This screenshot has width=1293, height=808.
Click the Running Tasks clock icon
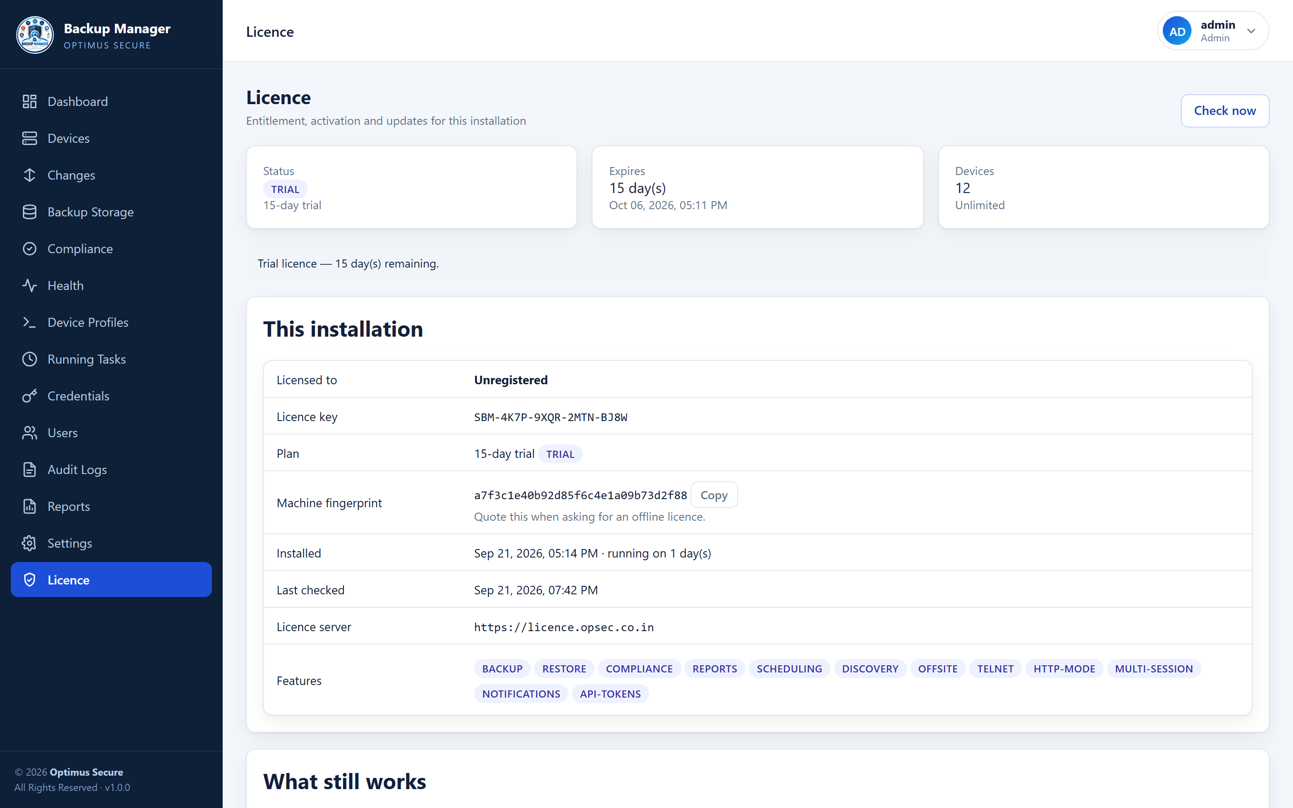(x=29, y=359)
